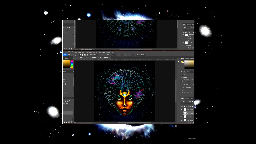Click the align right edges icon

pyautogui.click(x=187, y=92)
